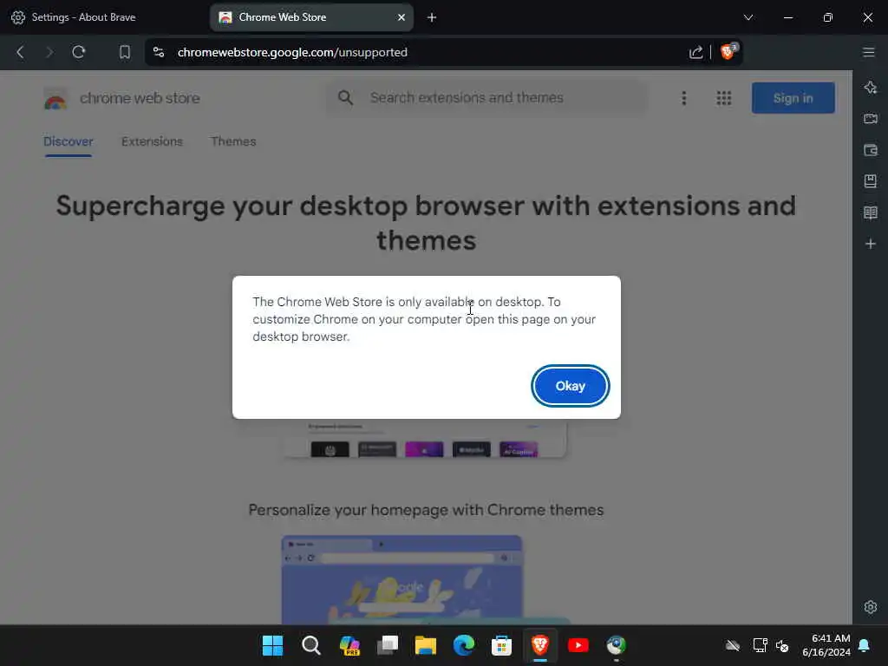The image size is (888, 666).
Task: Click Personalize your homepage with Chrome themes
Action: coord(426,510)
